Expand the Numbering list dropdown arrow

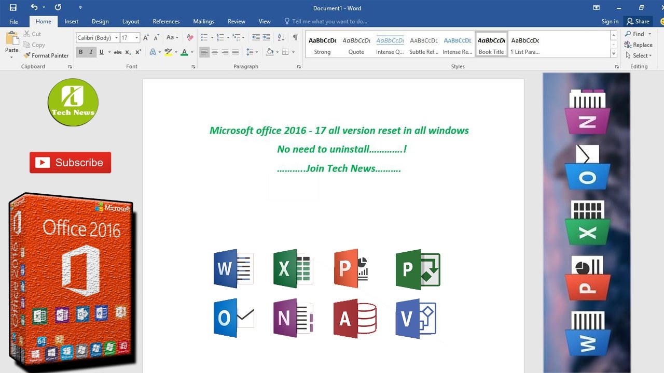tap(228, 38)
